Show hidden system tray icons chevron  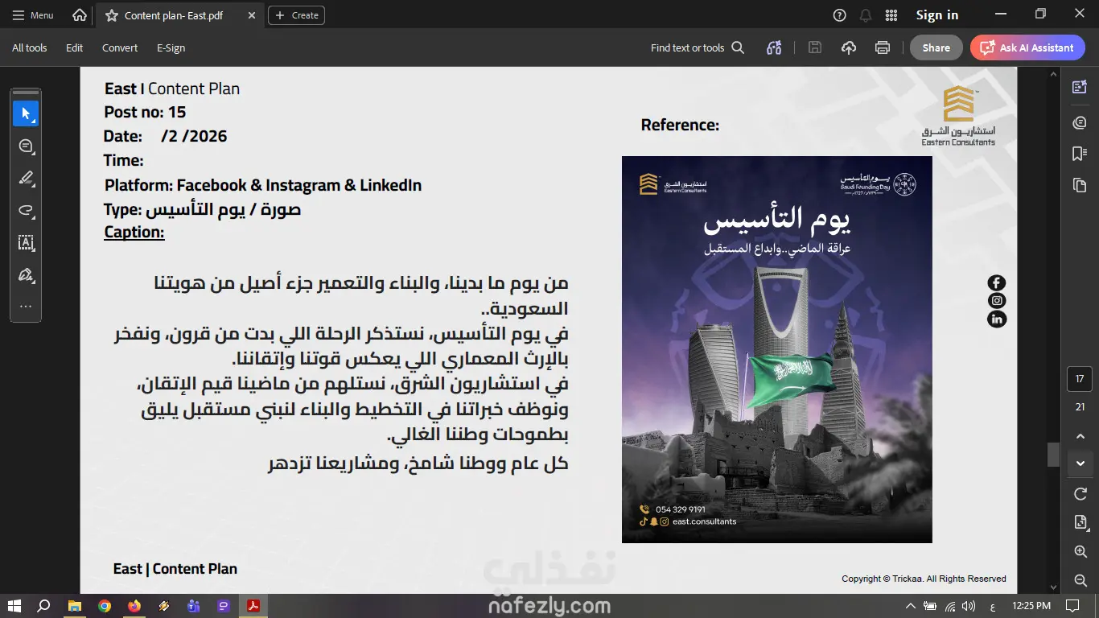[910, 606]
